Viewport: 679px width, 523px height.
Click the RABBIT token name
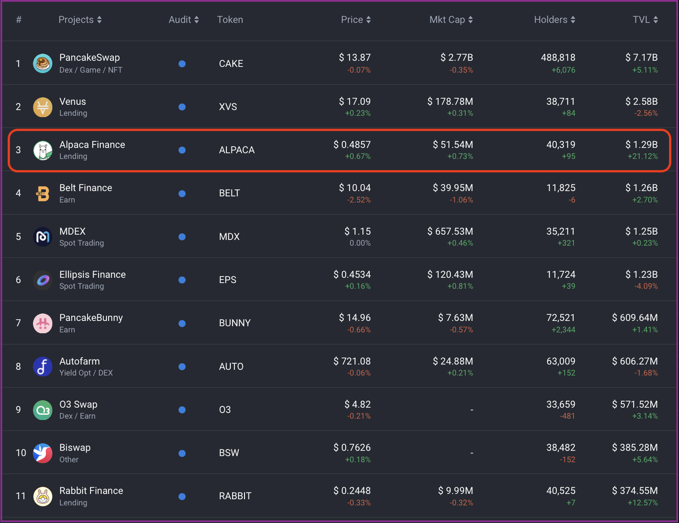coord(235,496)
